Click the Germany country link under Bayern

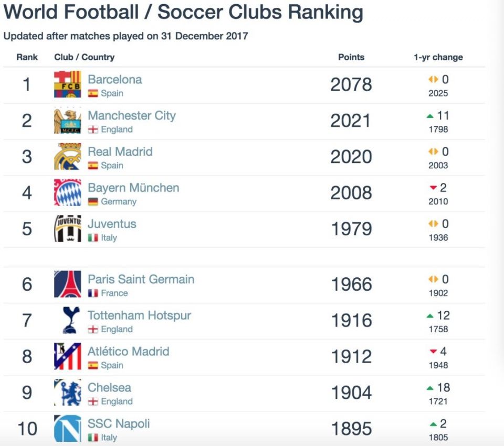tap(119, 202)
